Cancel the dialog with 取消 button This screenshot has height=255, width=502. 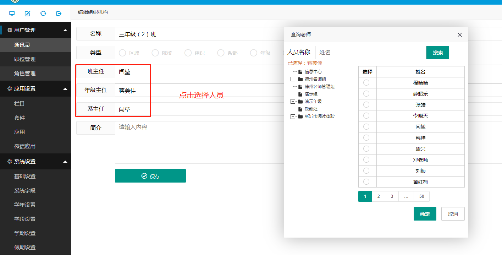tap(453, 214)
